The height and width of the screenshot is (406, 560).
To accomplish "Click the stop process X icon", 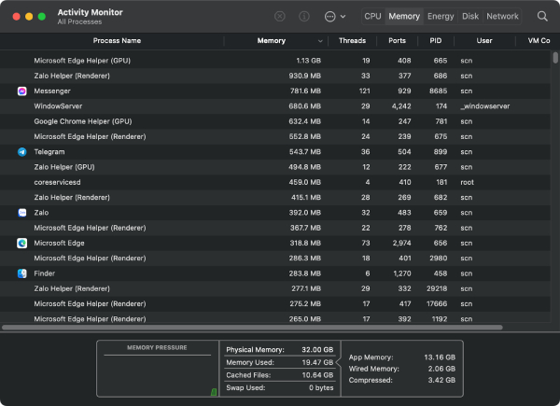I will tap(280, 17).
